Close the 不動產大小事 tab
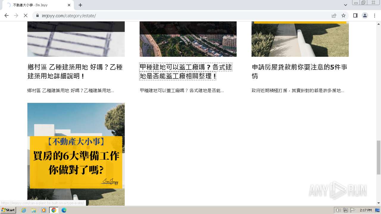 click(x=69, y=5)
